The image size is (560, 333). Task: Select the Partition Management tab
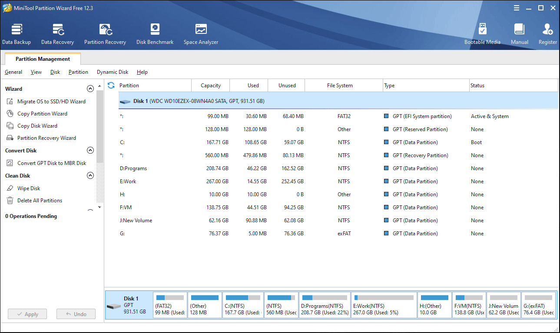[x=43, y=59]
